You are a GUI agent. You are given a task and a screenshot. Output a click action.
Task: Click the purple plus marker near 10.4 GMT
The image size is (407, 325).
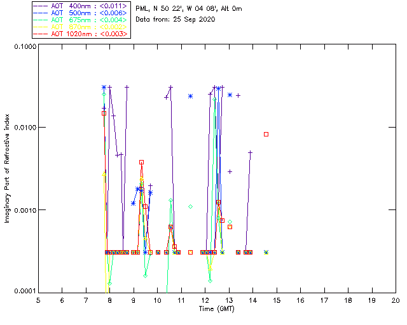[166, 97]
